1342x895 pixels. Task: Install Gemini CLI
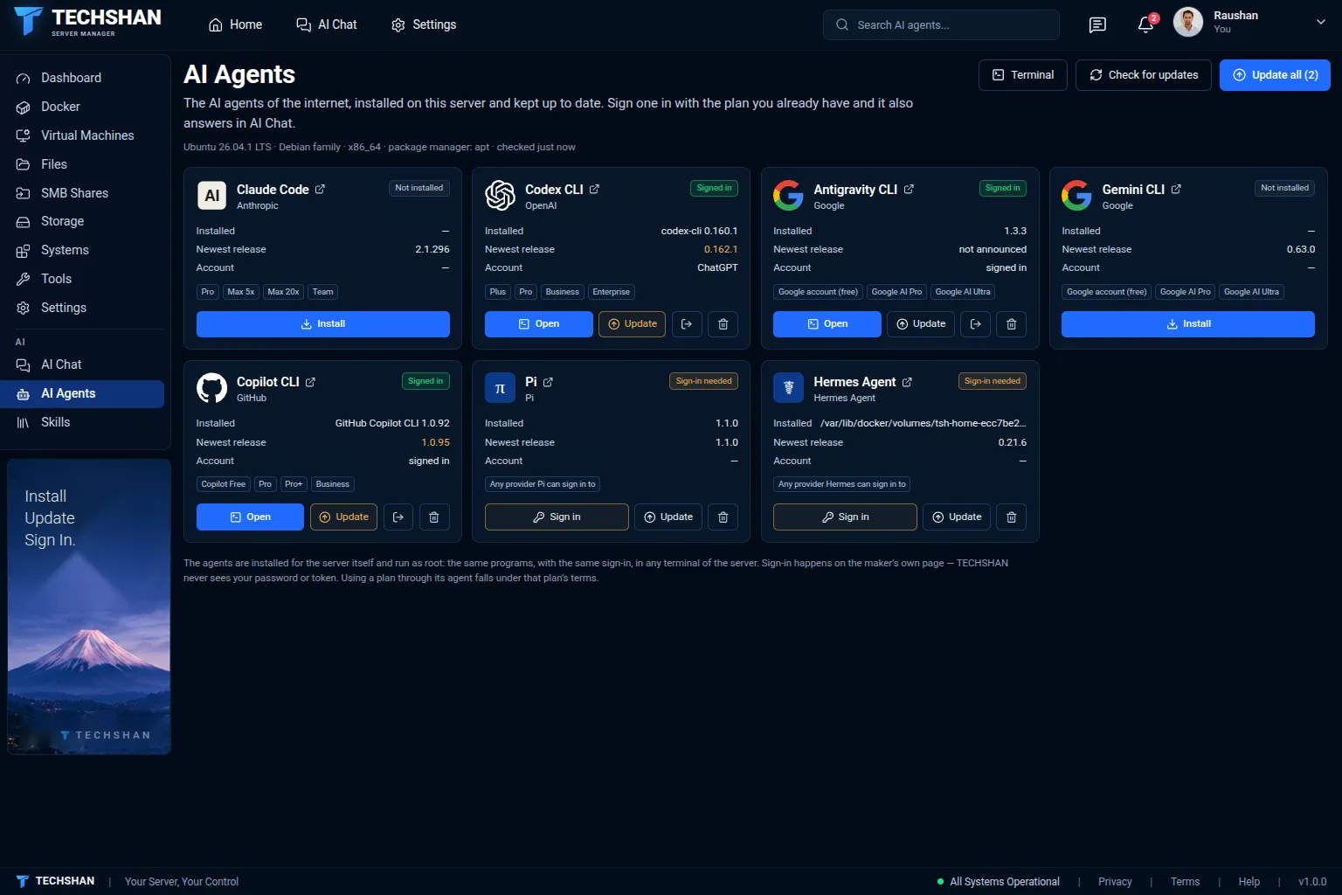coord(1188,324)
